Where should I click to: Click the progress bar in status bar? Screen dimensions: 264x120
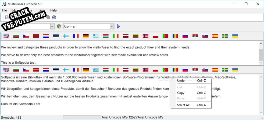coord(81,118)
